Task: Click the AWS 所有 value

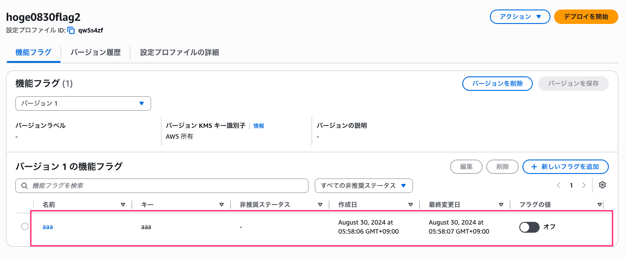Action: point(180,136)
